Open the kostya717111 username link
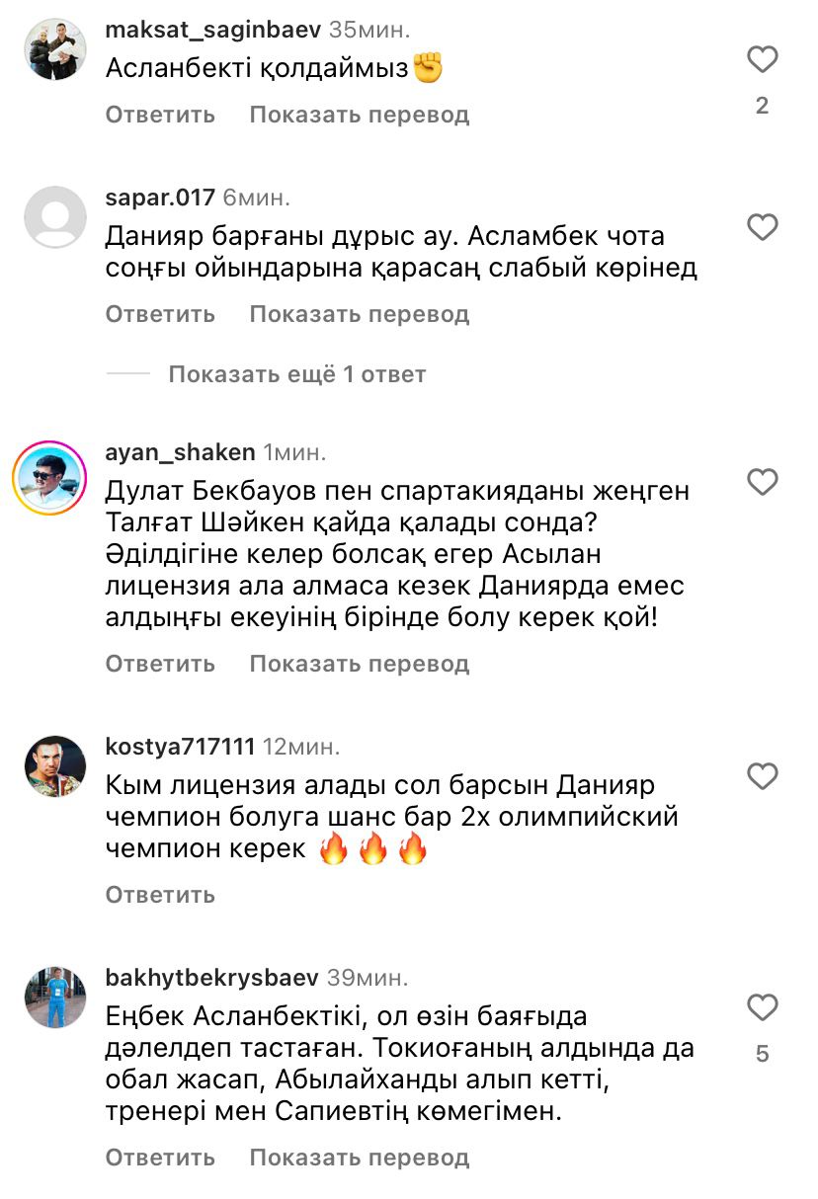The width and height of the screenshot is (818, 1199). pos(180,747)
